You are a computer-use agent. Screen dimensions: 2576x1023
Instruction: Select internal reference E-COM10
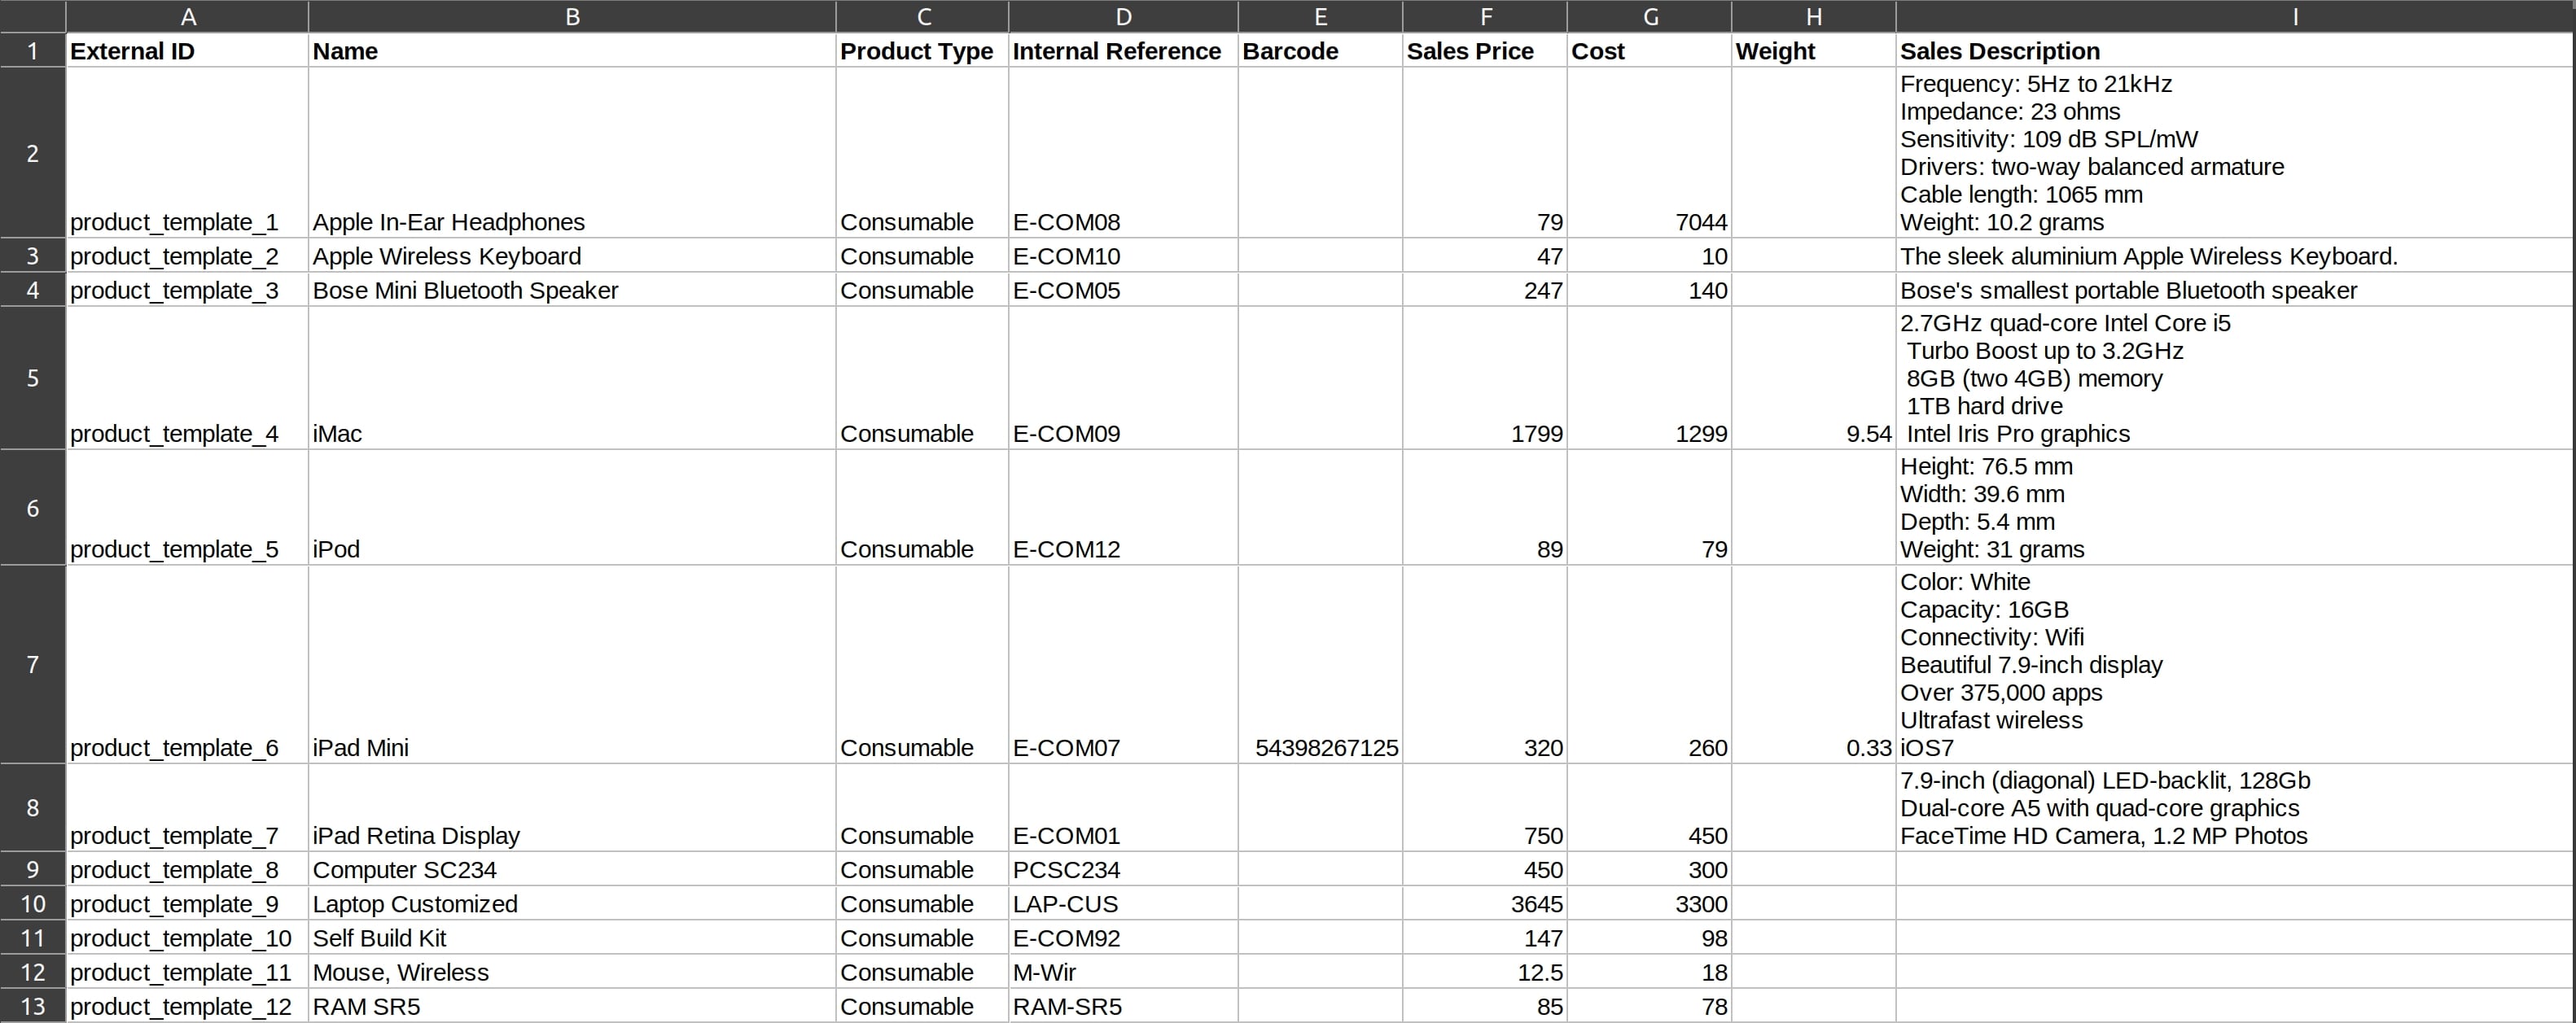point(1123,255)
